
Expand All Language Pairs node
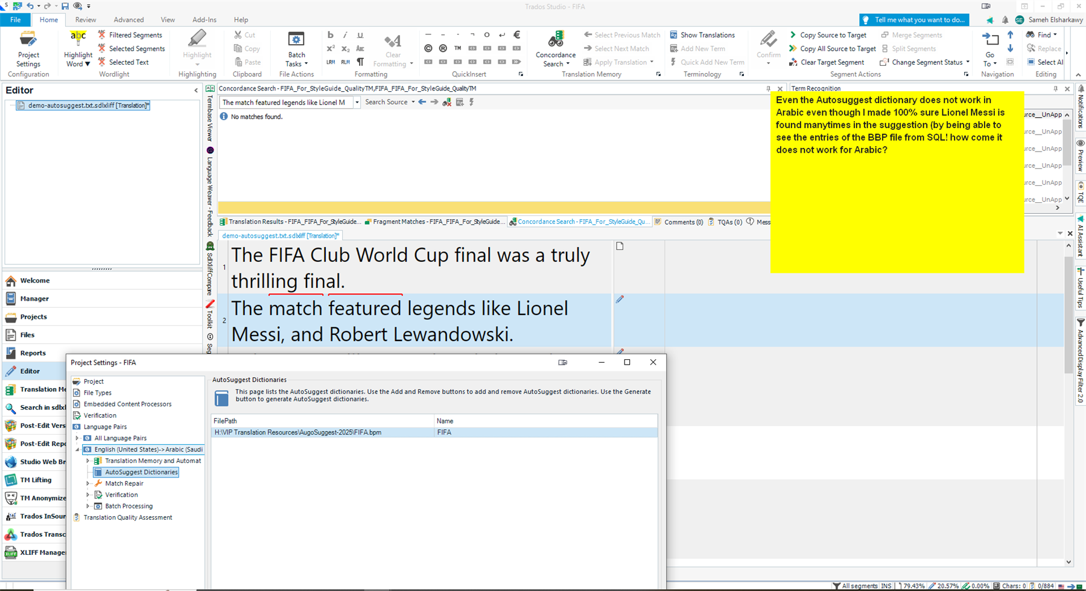(77, 438)
